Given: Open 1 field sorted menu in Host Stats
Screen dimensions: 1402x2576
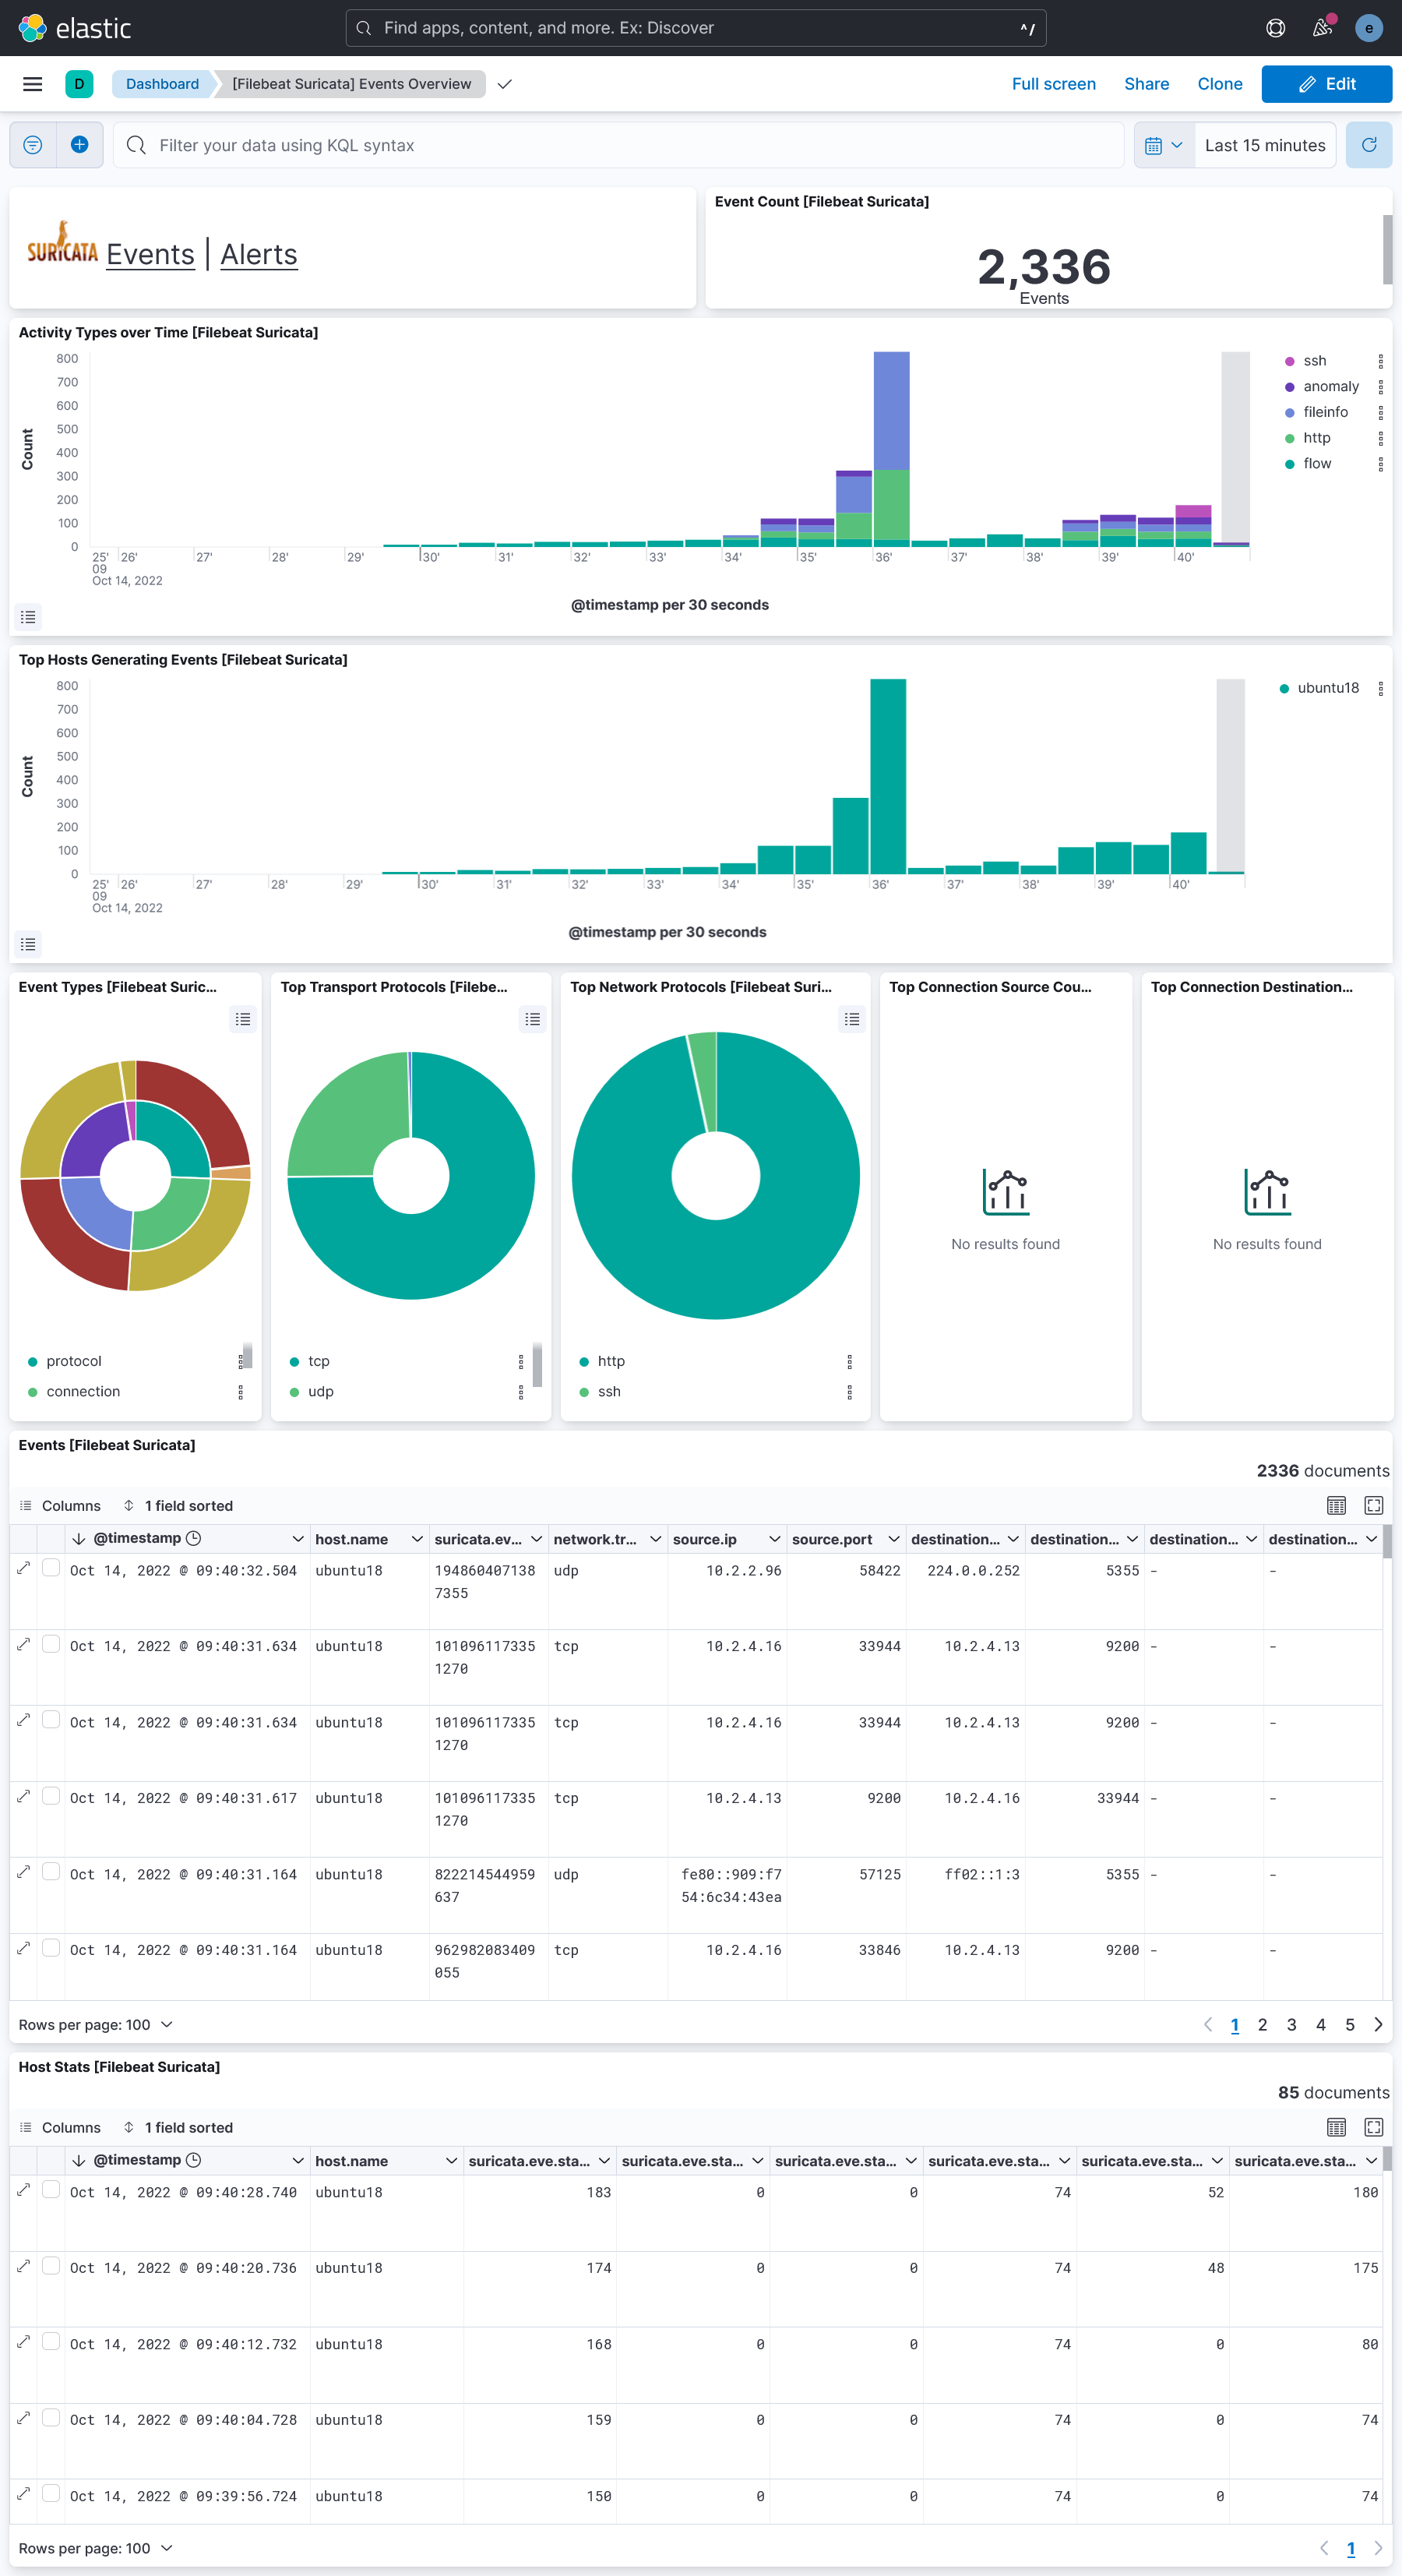Looking at the screenshot, I should point(178,2128).
